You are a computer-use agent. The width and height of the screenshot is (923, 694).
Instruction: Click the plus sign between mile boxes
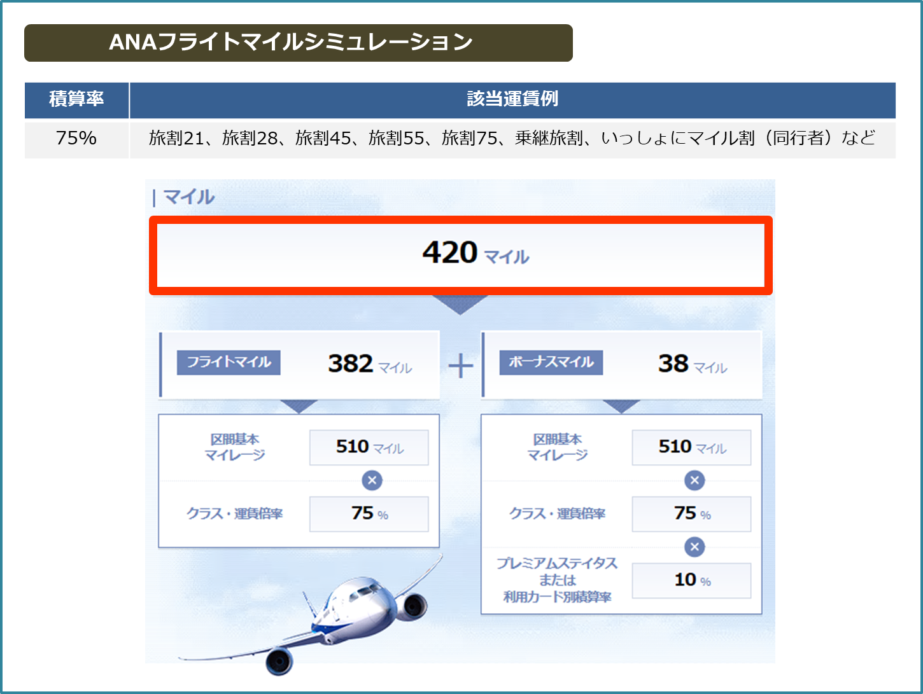(460, 366)
